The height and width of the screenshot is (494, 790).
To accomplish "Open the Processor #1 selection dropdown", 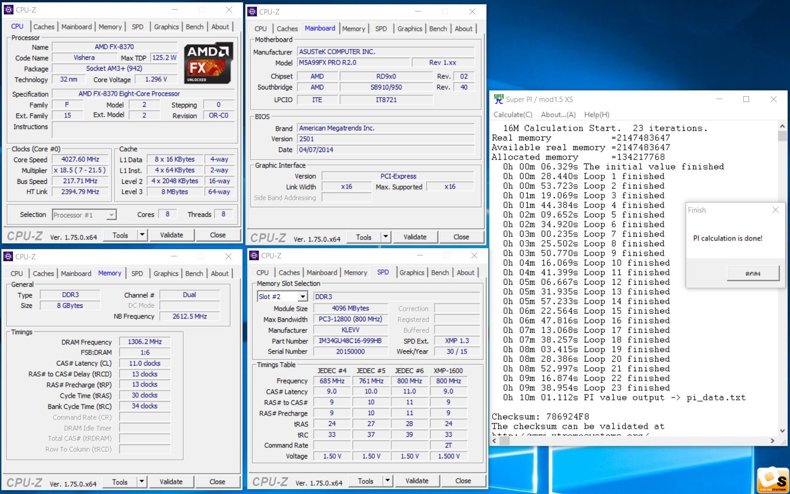I will 111,215.
